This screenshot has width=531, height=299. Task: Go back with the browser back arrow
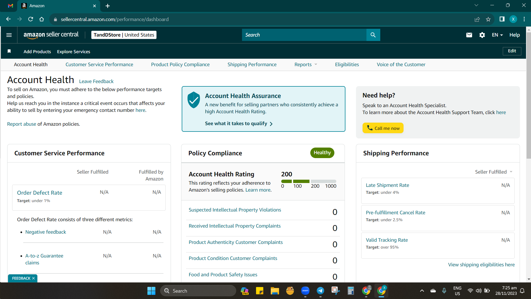click(8, 19)
